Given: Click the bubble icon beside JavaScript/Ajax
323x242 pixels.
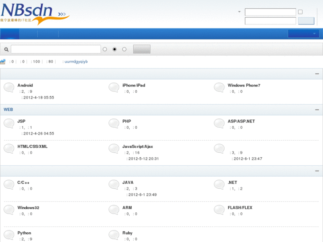Looking at the screenshot, I should point(114,149).
